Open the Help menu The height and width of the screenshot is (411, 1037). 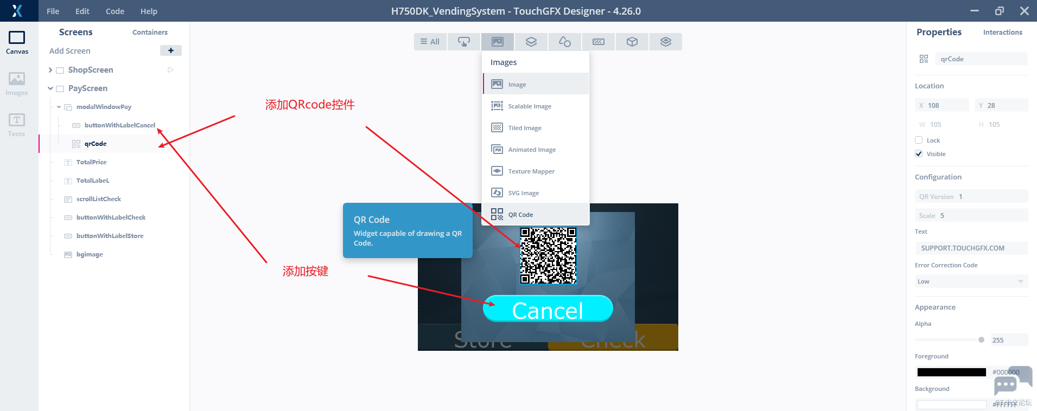point(149,11)
